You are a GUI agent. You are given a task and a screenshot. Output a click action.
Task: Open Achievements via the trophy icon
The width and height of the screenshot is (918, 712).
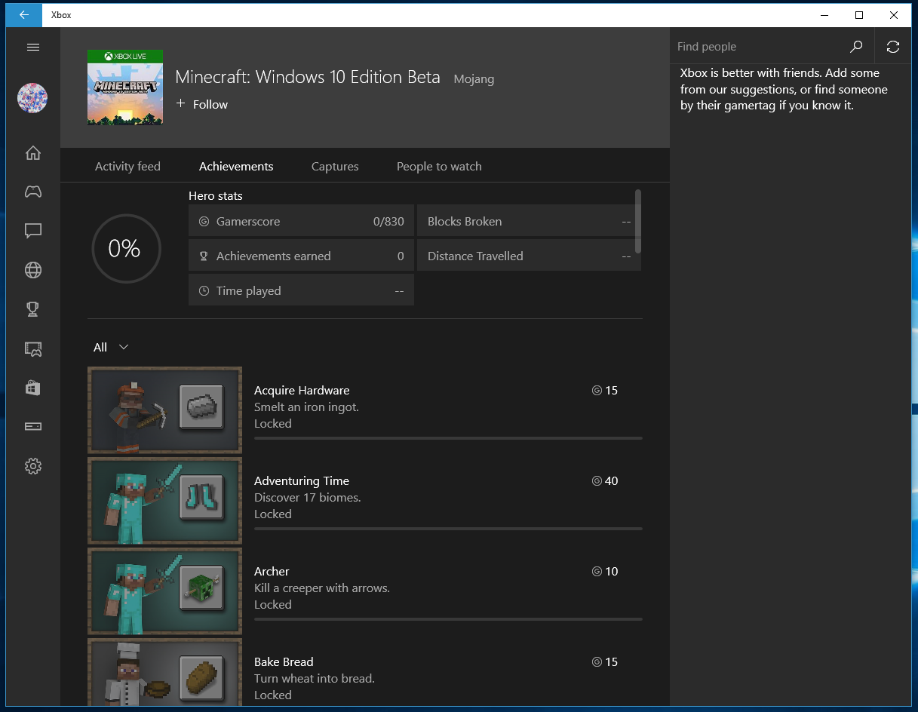(32, 309)
